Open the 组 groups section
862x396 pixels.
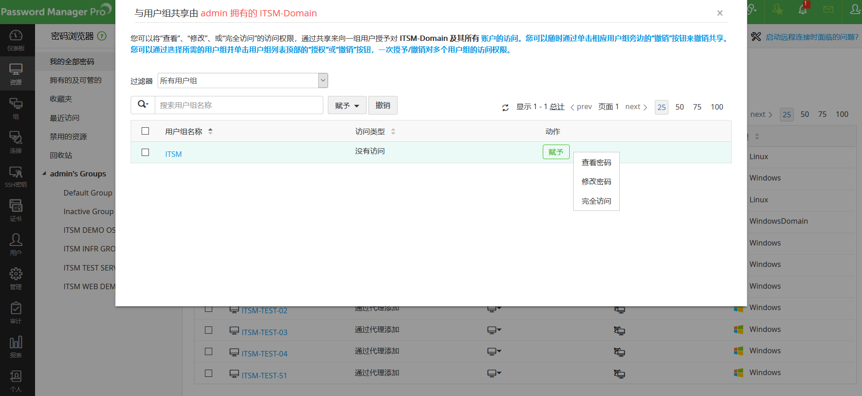(16, 108)
